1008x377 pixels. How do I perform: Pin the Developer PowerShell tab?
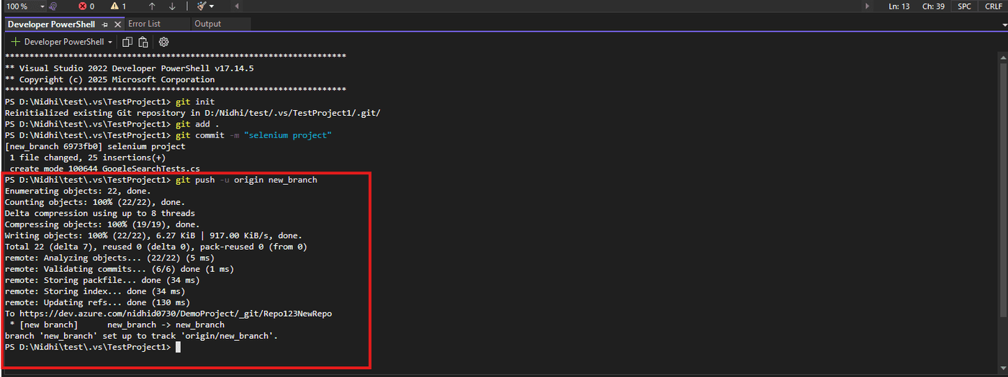click(x=105, y=24)
